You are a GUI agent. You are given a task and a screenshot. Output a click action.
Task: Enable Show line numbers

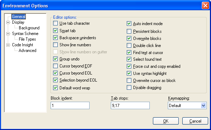(55, 45)
